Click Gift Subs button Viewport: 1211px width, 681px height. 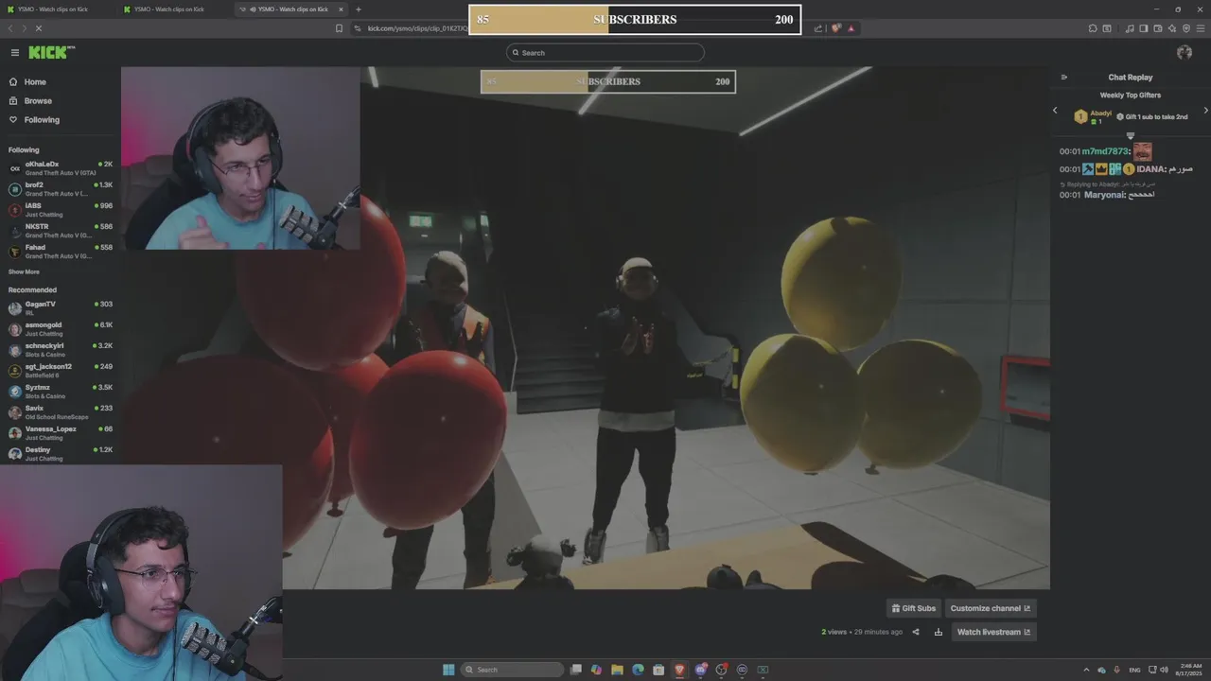click(914, 608)
